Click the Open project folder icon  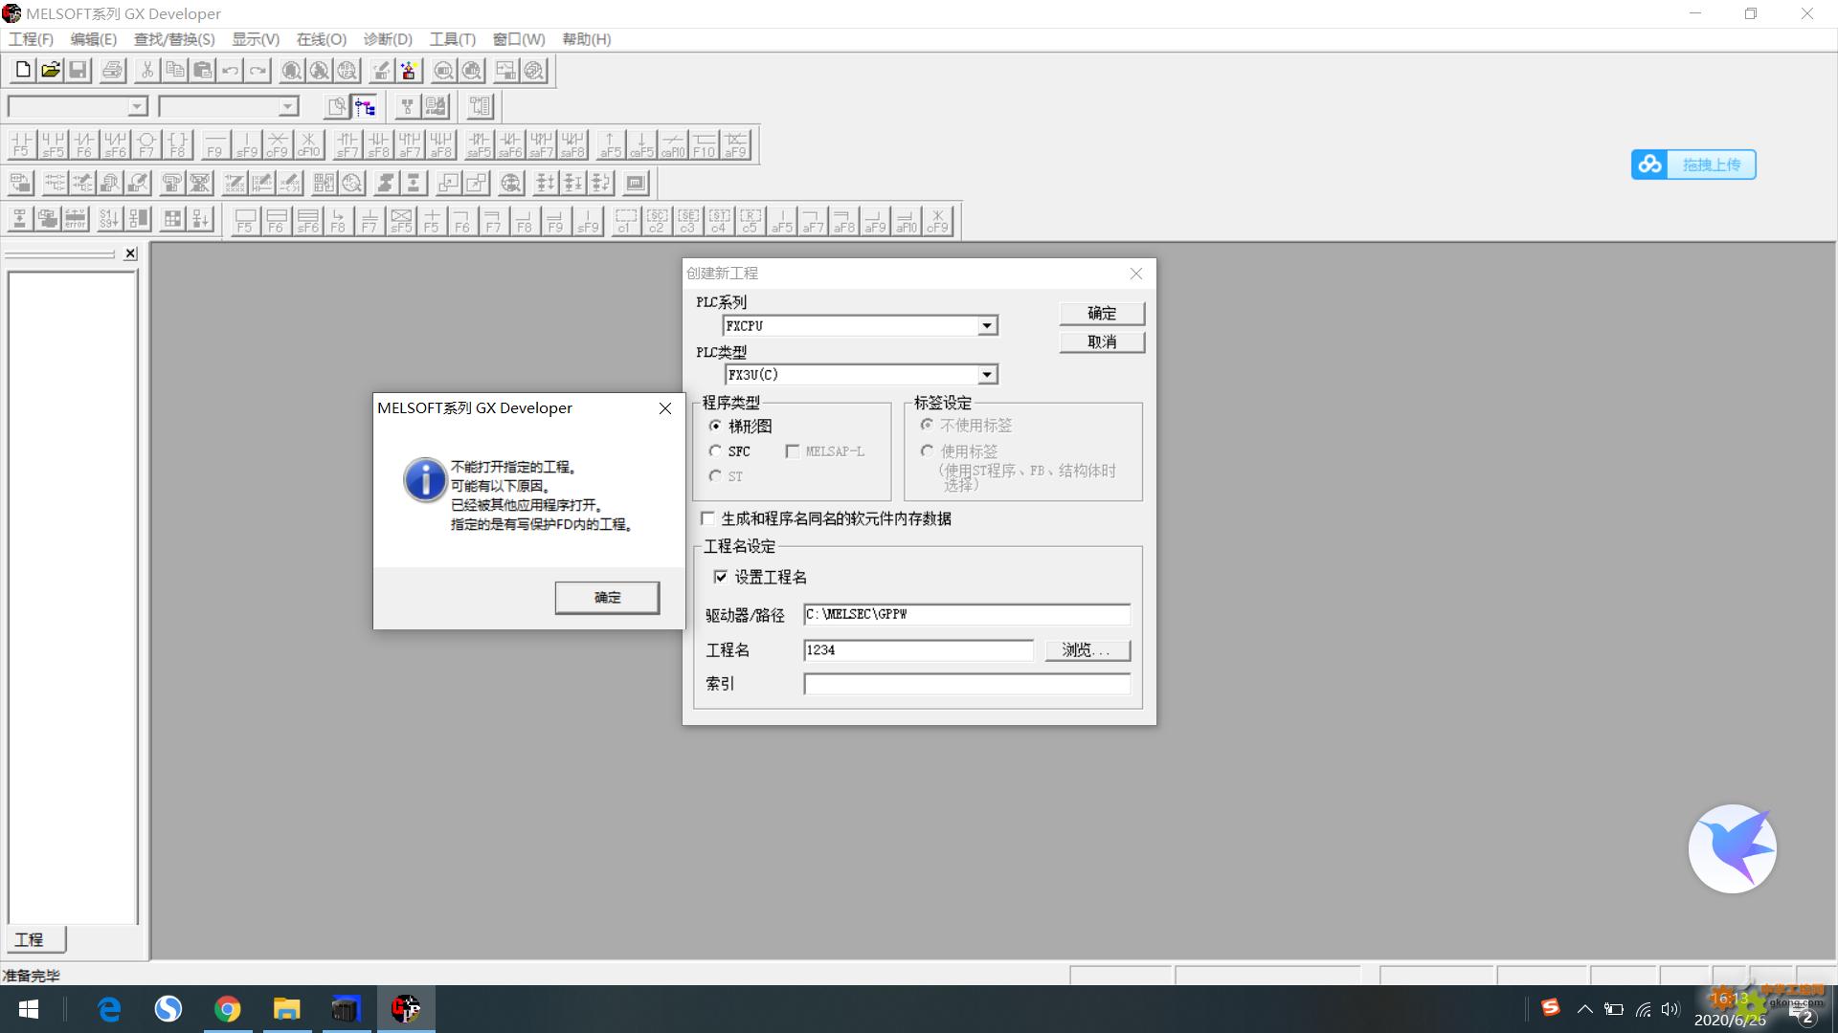coord(51,70)
